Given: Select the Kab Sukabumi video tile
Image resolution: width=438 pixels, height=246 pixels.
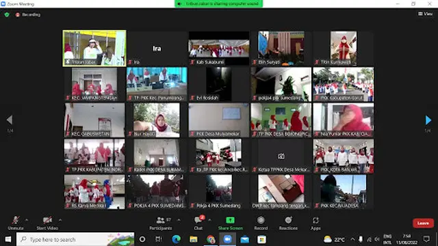Looking at the screenshot, I should click(219, 49).
